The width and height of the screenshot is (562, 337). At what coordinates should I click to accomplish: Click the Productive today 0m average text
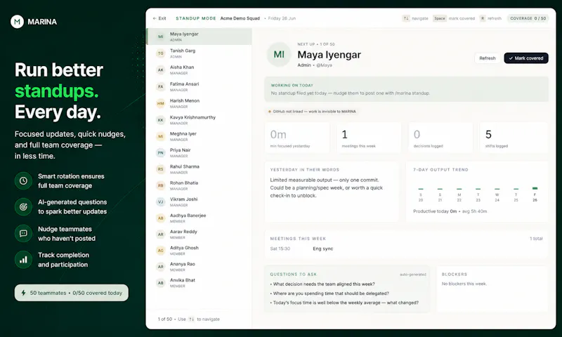click(x=450, y=211)
